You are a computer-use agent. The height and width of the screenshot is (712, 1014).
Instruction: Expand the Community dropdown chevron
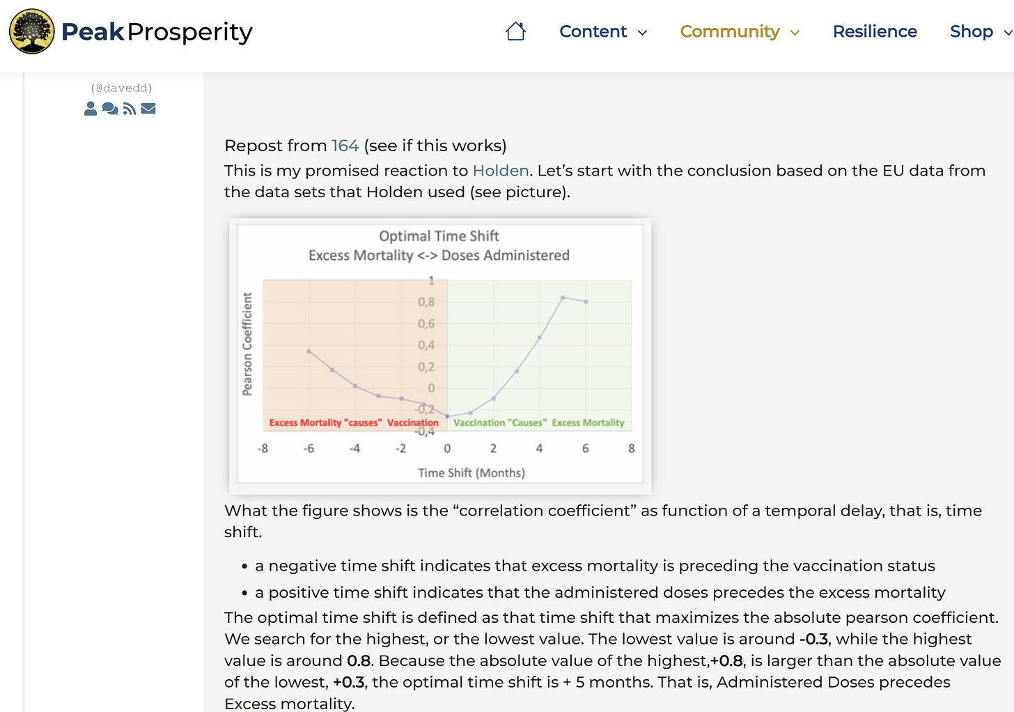(x=795, y=33)
